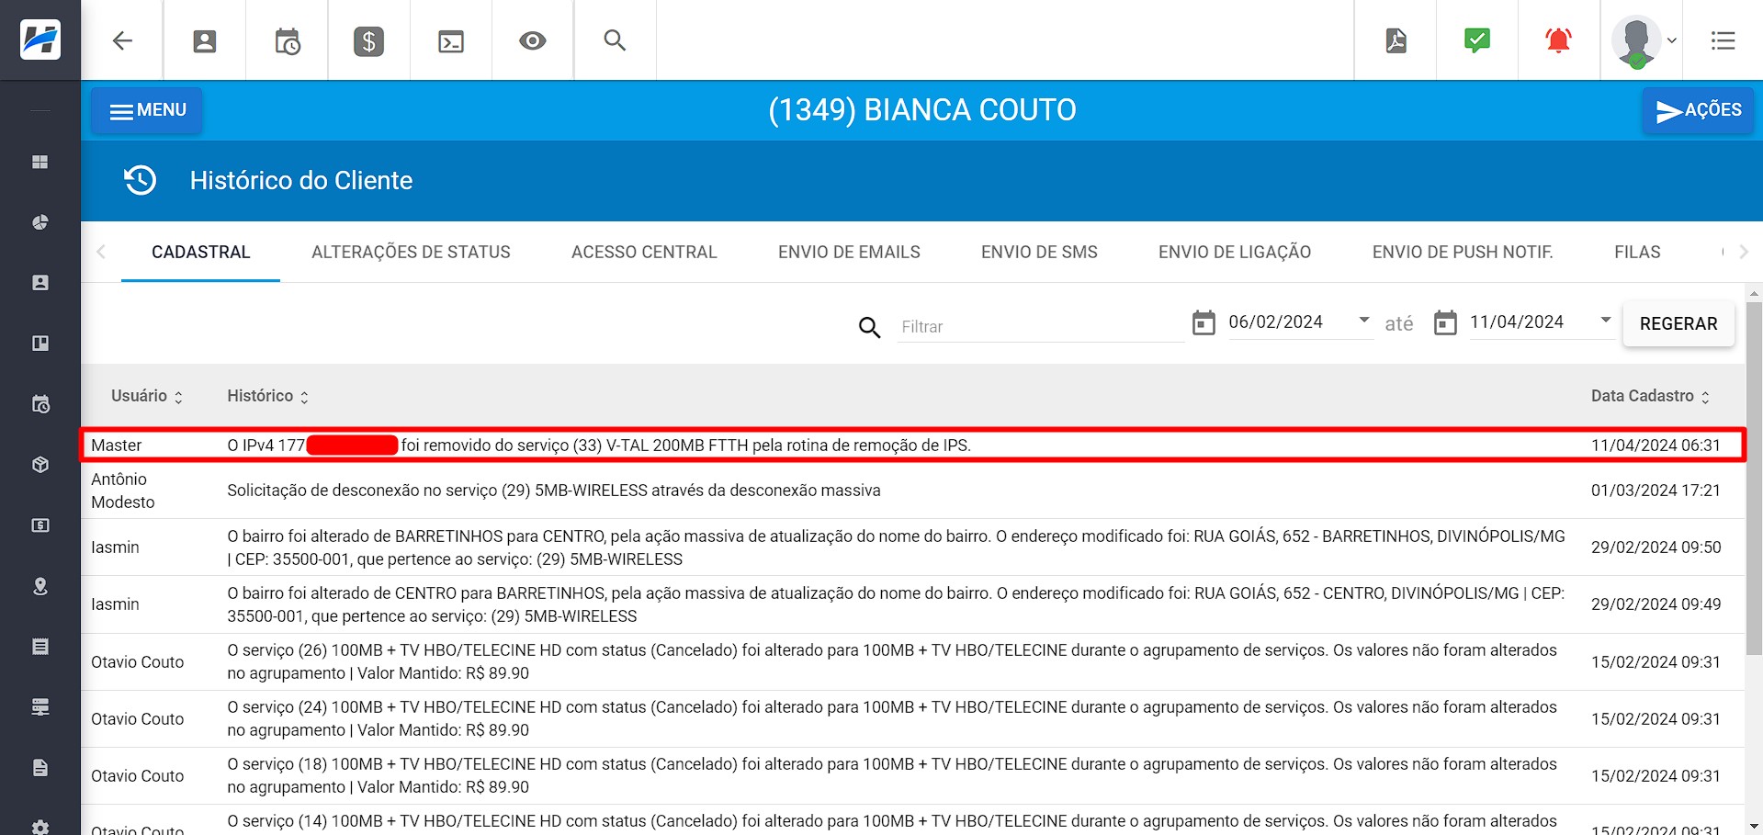Open the start date calendar icon
The height and width of the screenshot is (835, 1763).
point(1204,322)
